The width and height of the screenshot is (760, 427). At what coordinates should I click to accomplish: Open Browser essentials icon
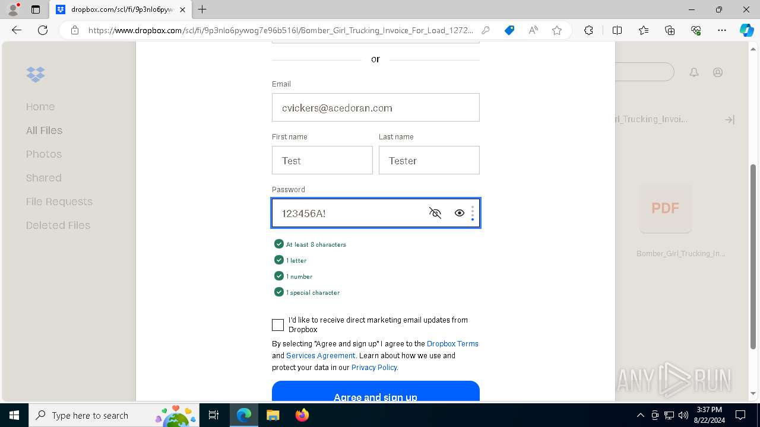pyautogui.click(x=696, y=30)
